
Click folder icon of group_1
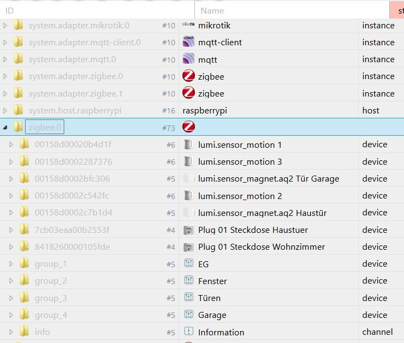tap(24, 263)
